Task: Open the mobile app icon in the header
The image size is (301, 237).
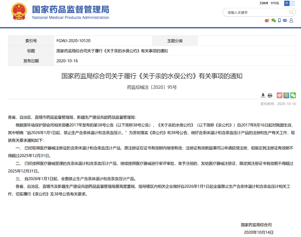Action: (279, 20)
